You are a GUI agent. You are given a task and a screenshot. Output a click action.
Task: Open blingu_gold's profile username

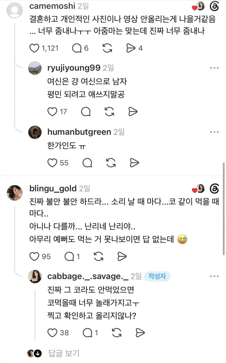coord(53,188)
